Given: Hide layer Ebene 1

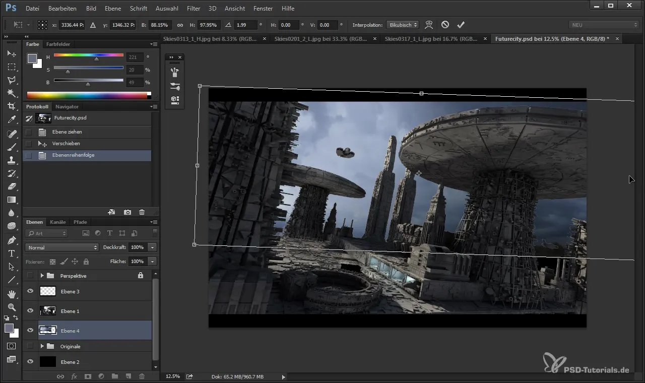Looking at the screenshot, I should click(x=30, y=311).
